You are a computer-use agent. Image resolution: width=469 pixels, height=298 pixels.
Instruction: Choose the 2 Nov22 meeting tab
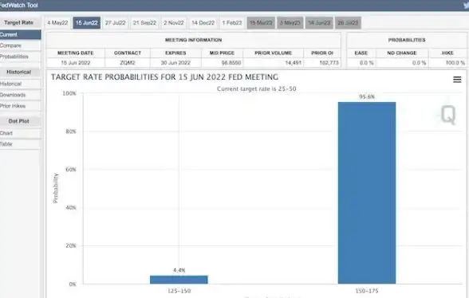tap(174, 23)
